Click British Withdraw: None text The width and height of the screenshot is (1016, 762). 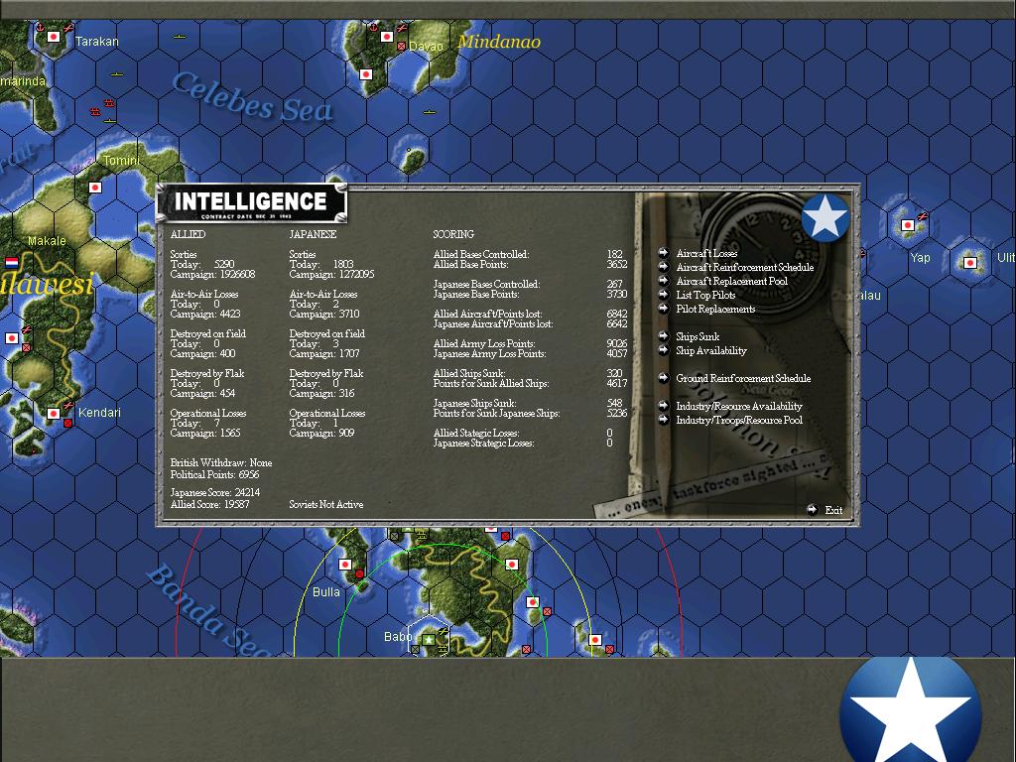221,462
